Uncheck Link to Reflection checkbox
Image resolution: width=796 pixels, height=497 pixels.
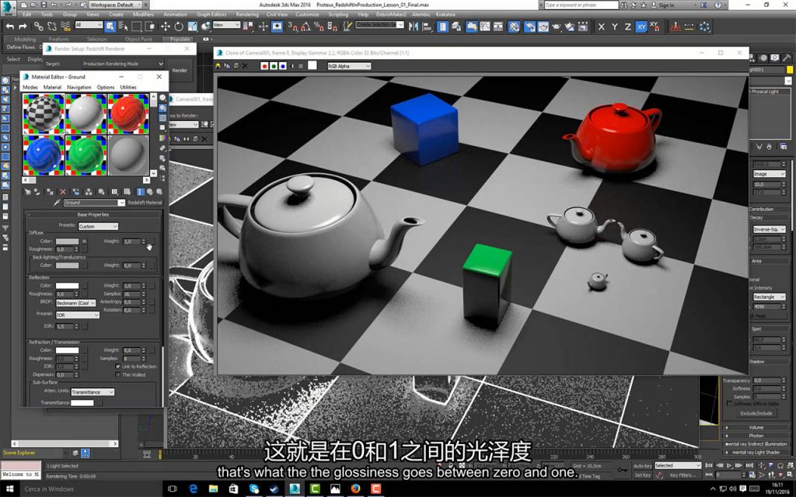(118, 367)
